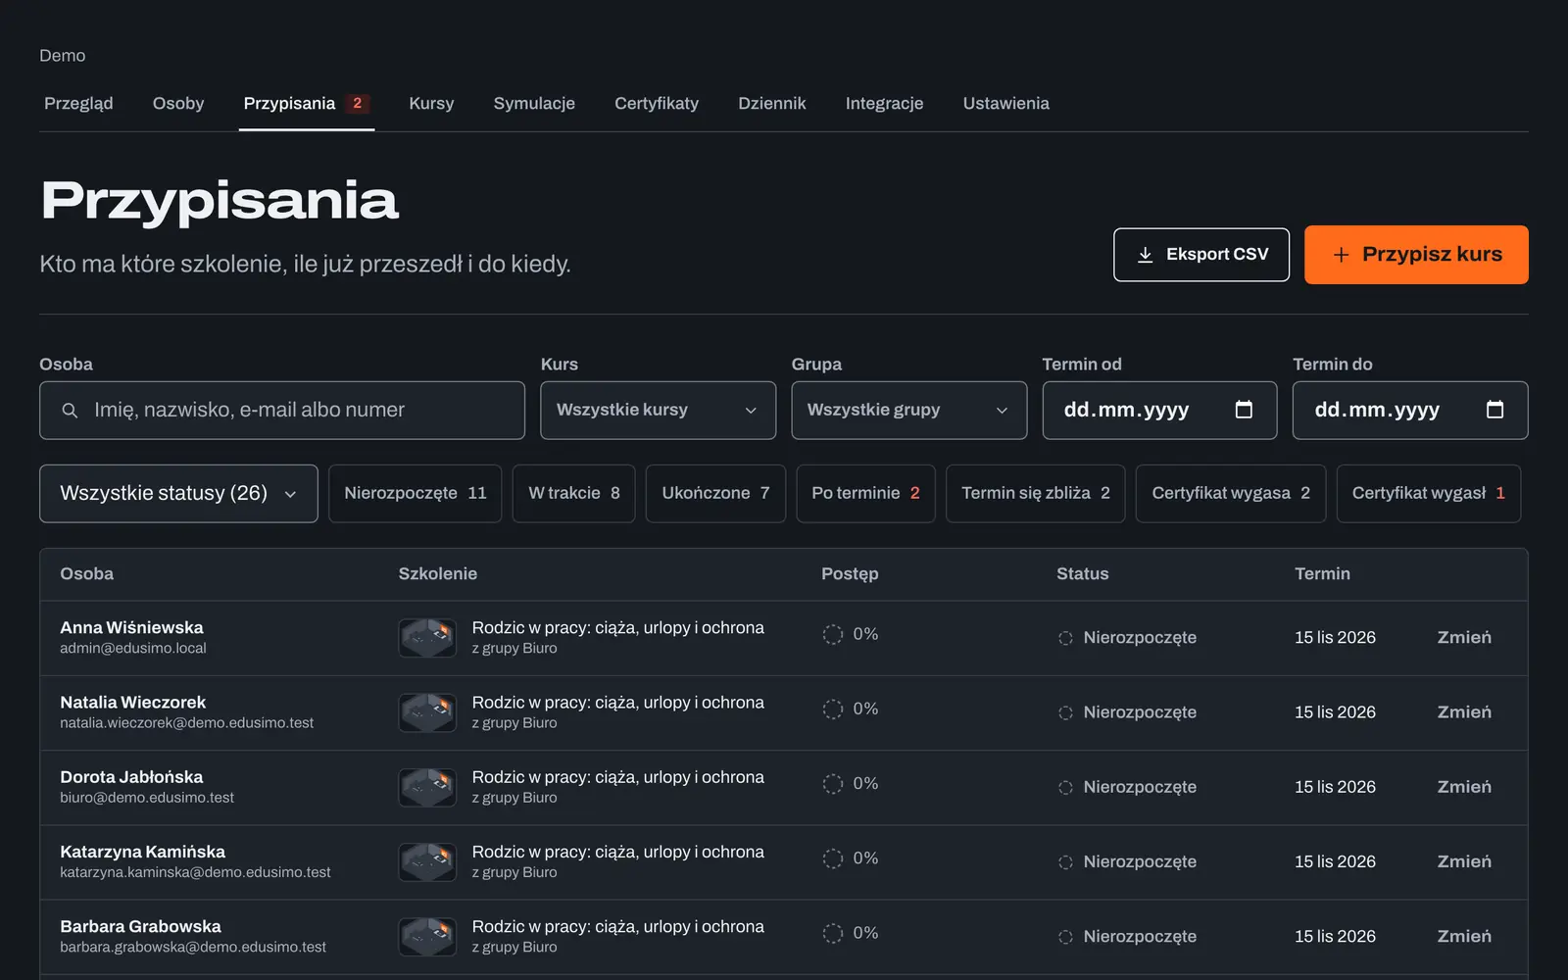The height and width of the screenshot is (980, 1568).
Task: Filter by W trakcie 8 status chip
Action: point(574,494)
